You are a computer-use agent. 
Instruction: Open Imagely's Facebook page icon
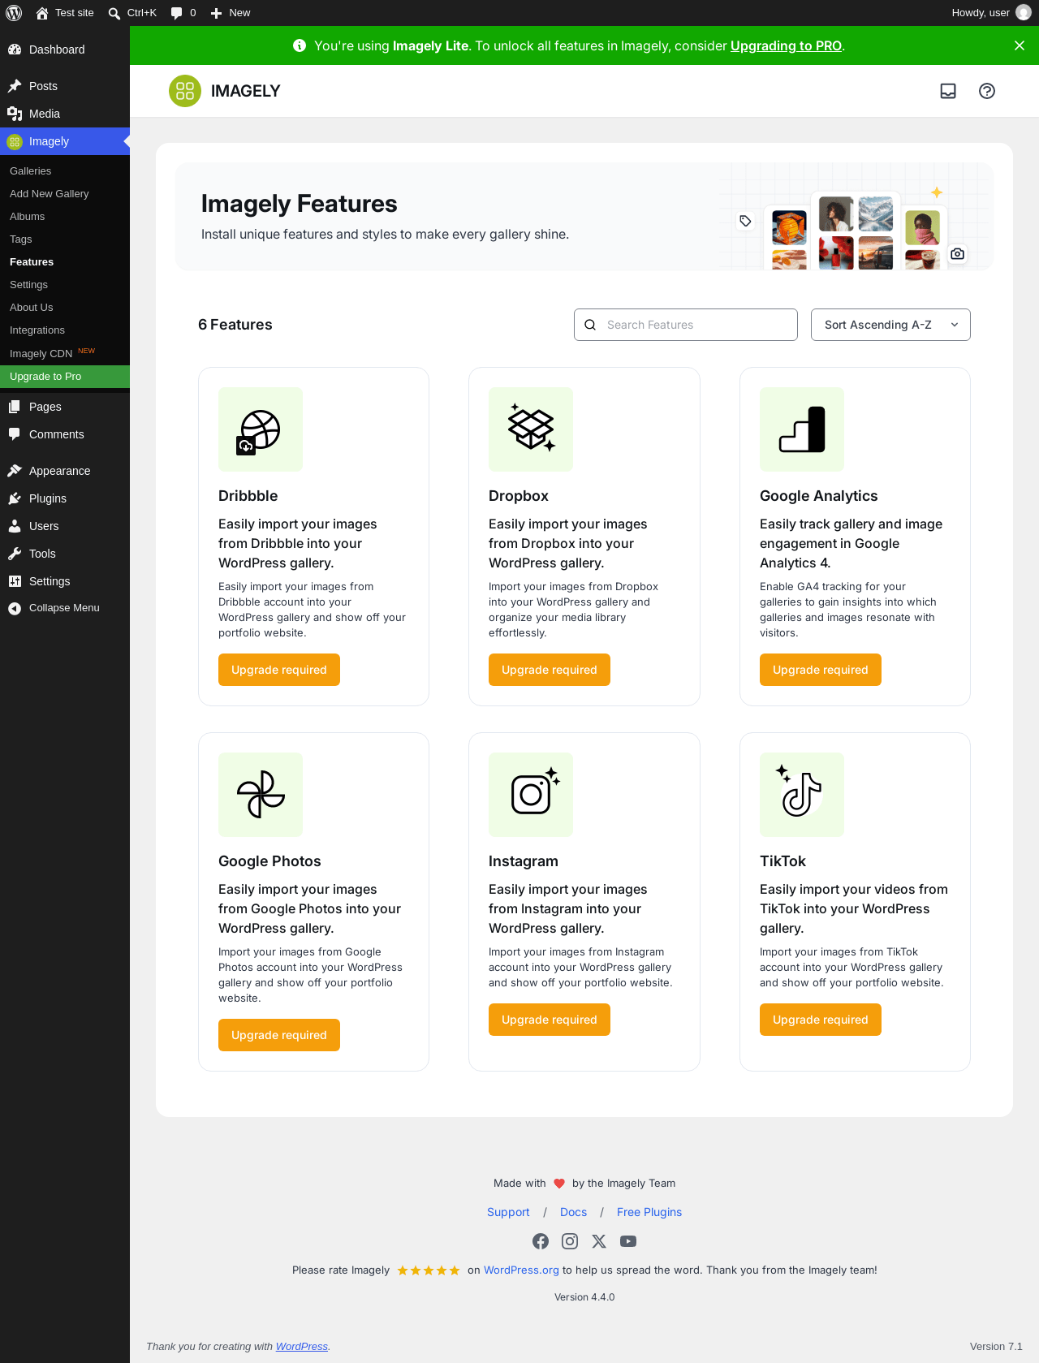click(541, 1241)
